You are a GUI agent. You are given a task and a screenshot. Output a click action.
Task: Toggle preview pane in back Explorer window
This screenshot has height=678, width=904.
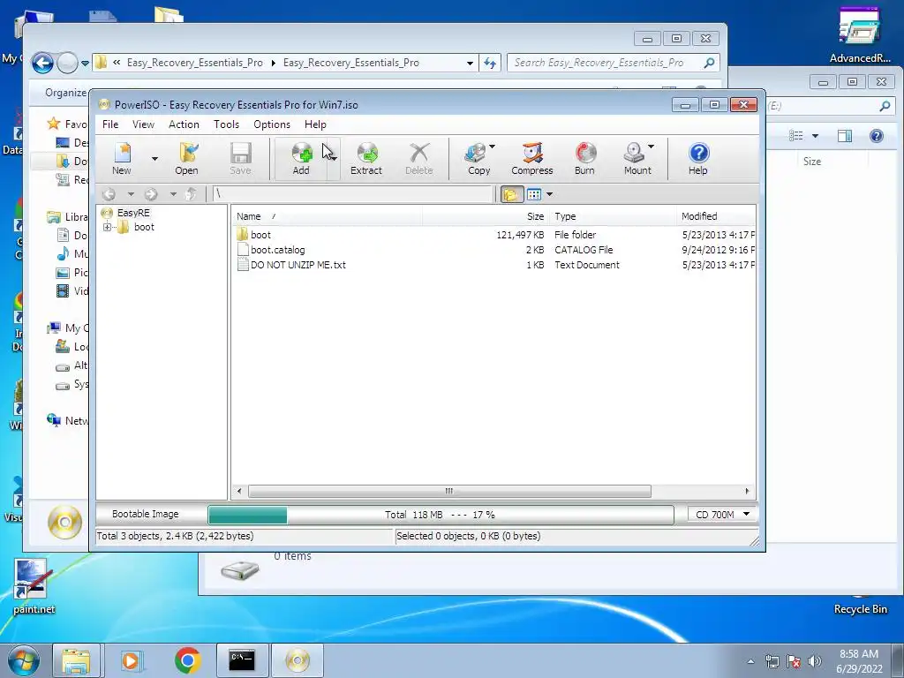tap(845, 135)
